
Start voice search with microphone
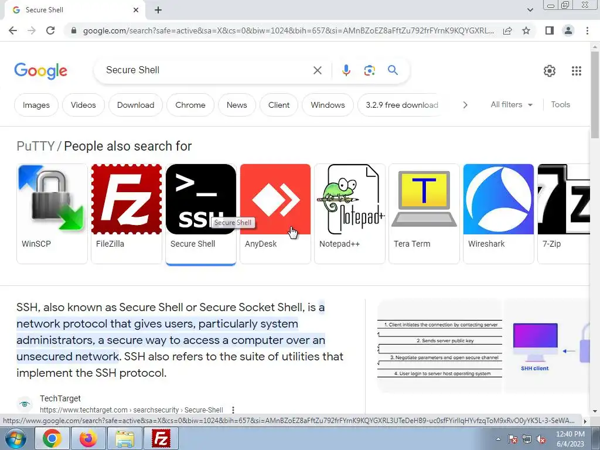click(x=346, y=70)
